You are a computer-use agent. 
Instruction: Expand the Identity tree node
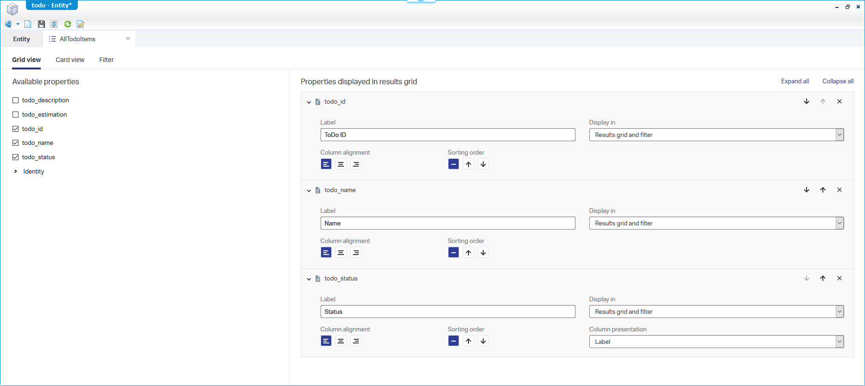[x=16, y=171]
